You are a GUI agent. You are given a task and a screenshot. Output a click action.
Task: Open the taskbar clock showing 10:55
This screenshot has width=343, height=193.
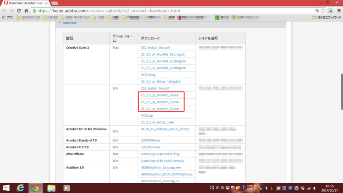[330, 188]
